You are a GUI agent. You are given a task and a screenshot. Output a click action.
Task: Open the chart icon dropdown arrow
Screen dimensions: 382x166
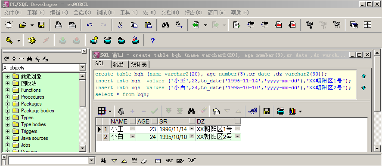pos(300,112)
